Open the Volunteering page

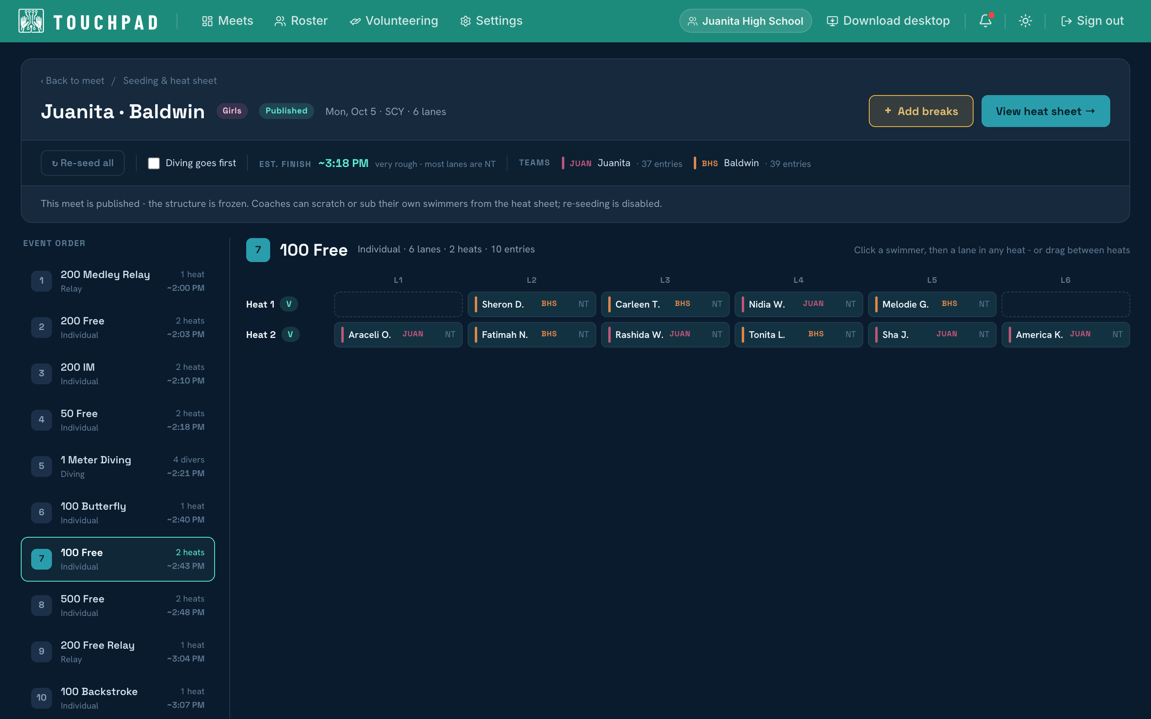(394, 21)
